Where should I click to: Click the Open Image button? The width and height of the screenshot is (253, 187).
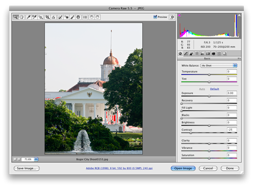tap(183, 168)
